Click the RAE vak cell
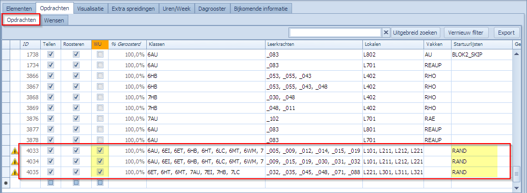Screen dimensions: 527x193 [437, 119]
